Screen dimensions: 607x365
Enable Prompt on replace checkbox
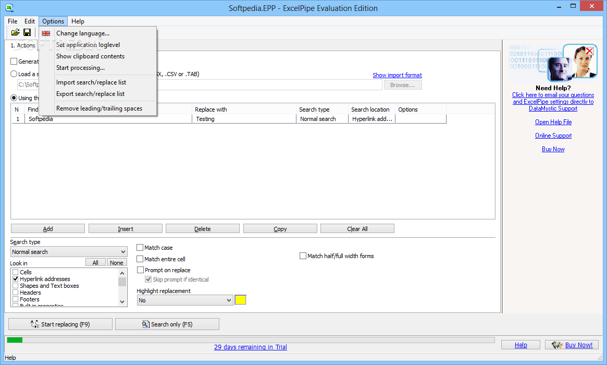tap(140, 270)
